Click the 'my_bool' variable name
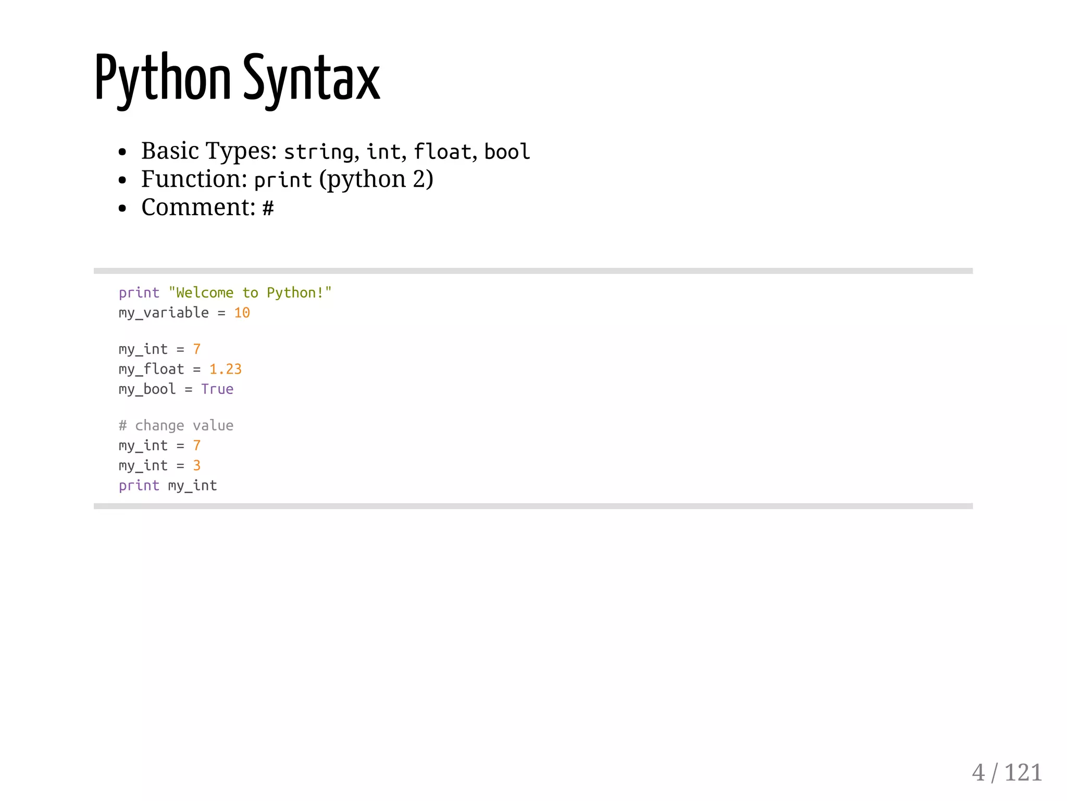The height and width of the screenshot is (801, 1067). pos(147,389)
